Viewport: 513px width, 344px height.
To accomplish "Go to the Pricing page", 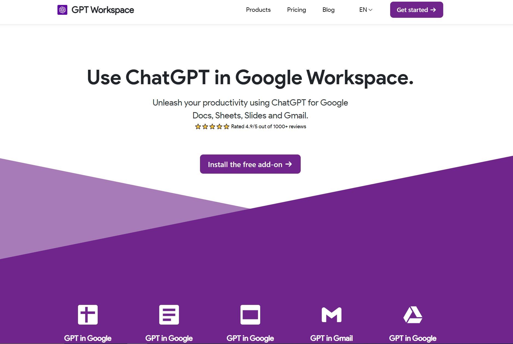I will click(297, 10).
